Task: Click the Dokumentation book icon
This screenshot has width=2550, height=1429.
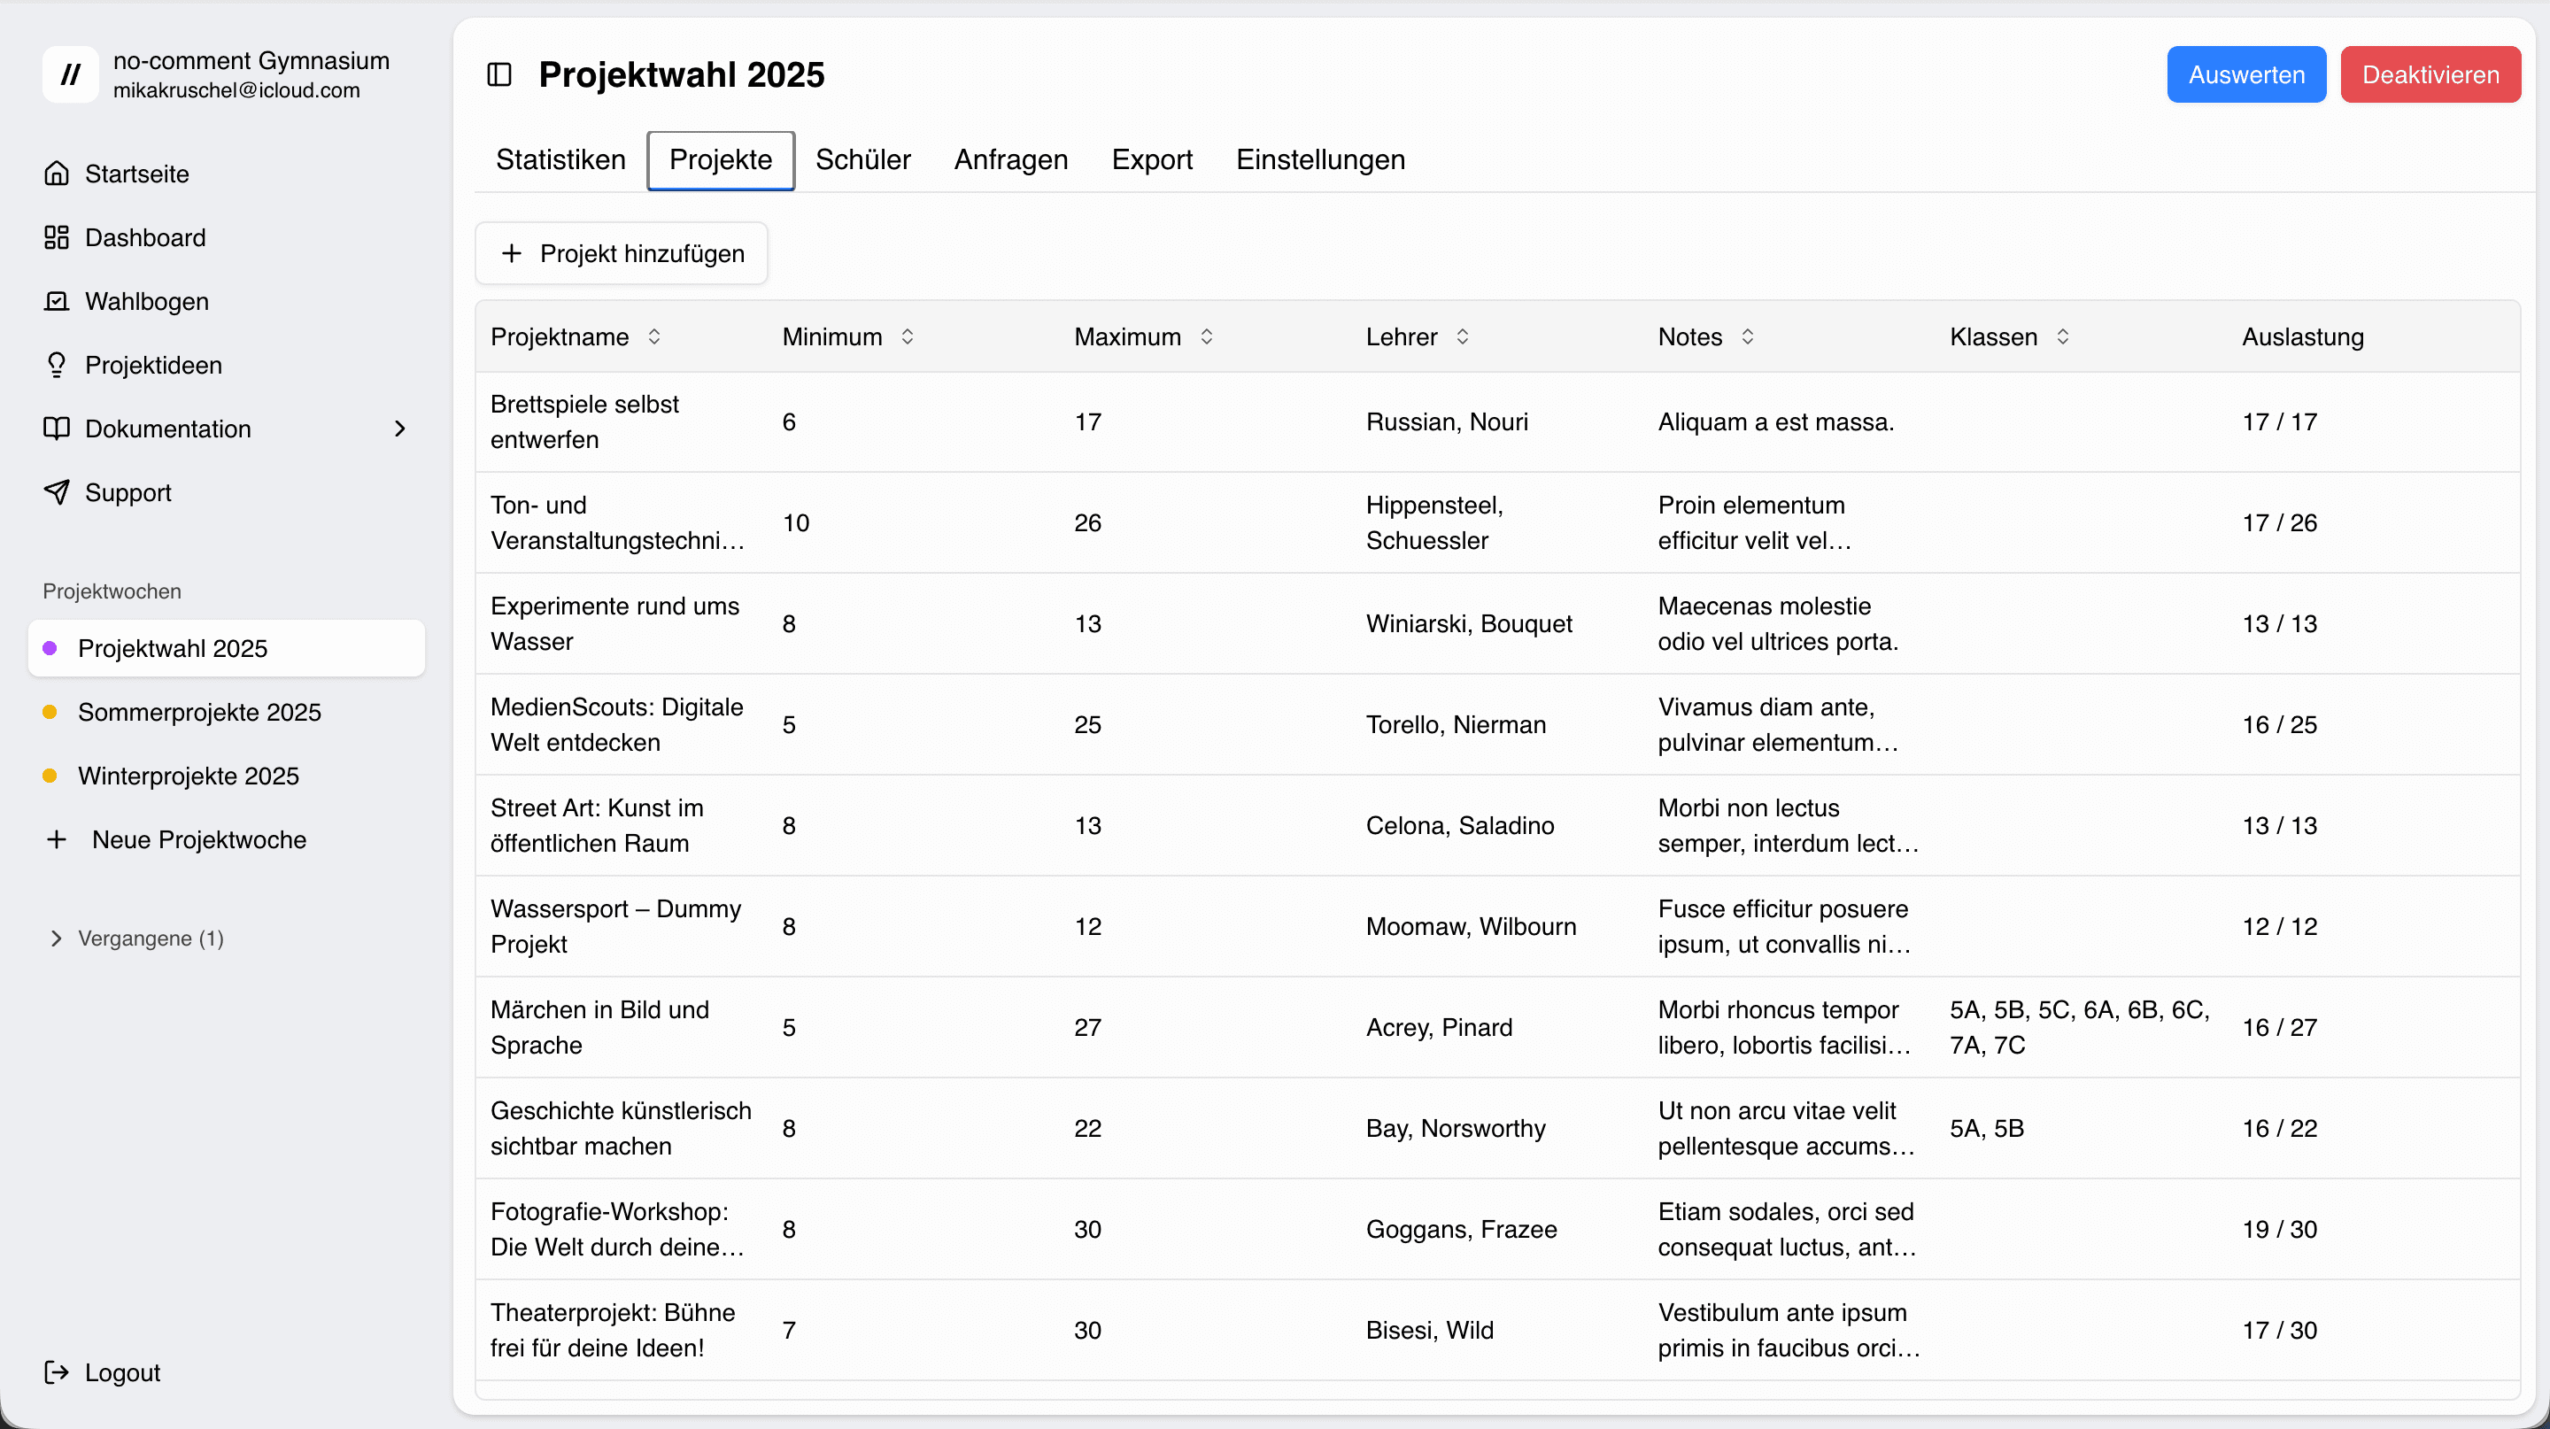Action: (x=57, y=429)
